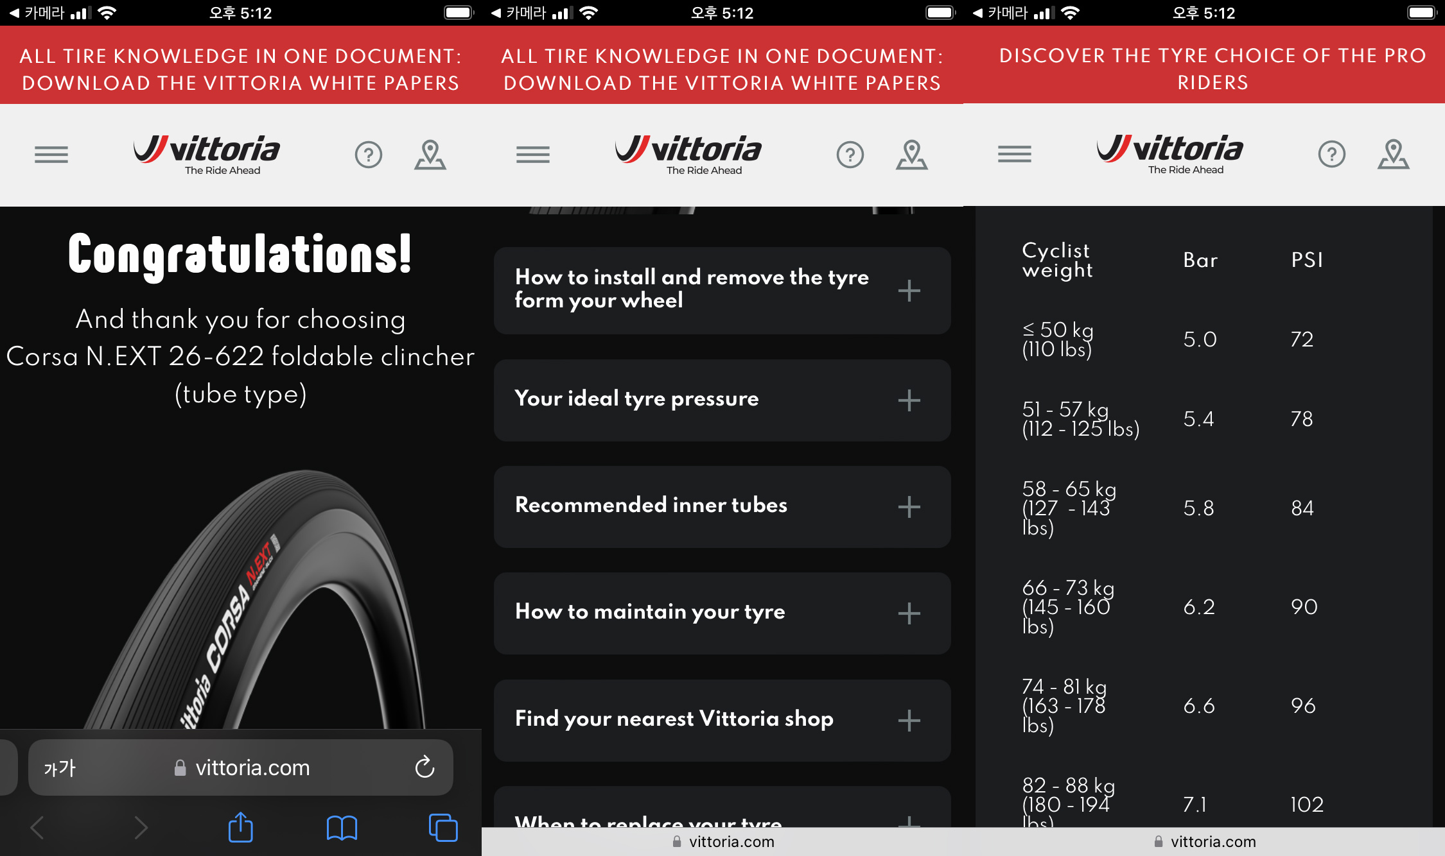
Task: Tap help question-mark icon in middle screen
Action: [850, 155]
